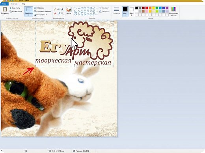Expand the shapes gallery more arrow
The height and width of the screenshot is (153, 205).
click(97, 14)
